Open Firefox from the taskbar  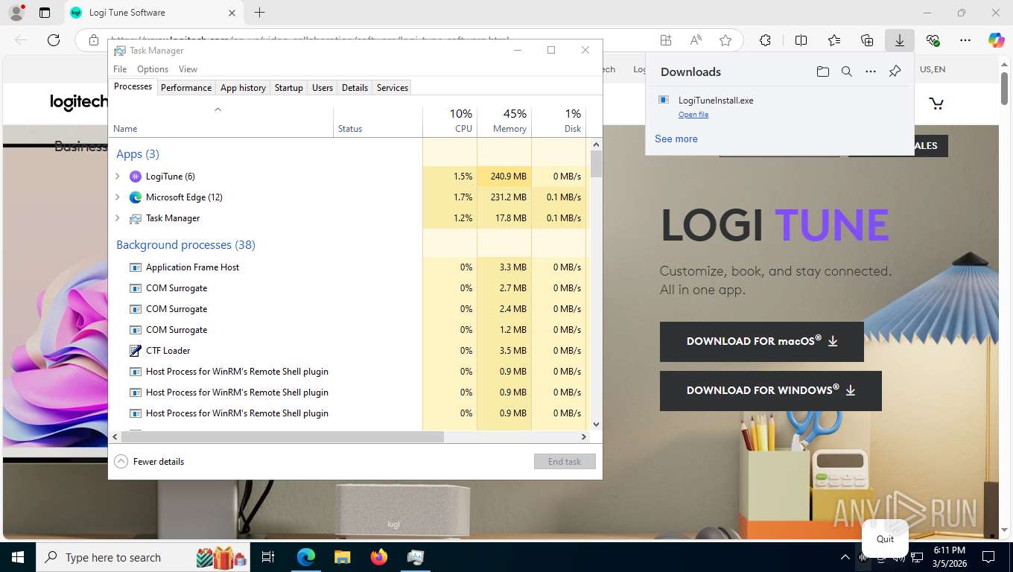pyautogui.click(x=379, y=557)
